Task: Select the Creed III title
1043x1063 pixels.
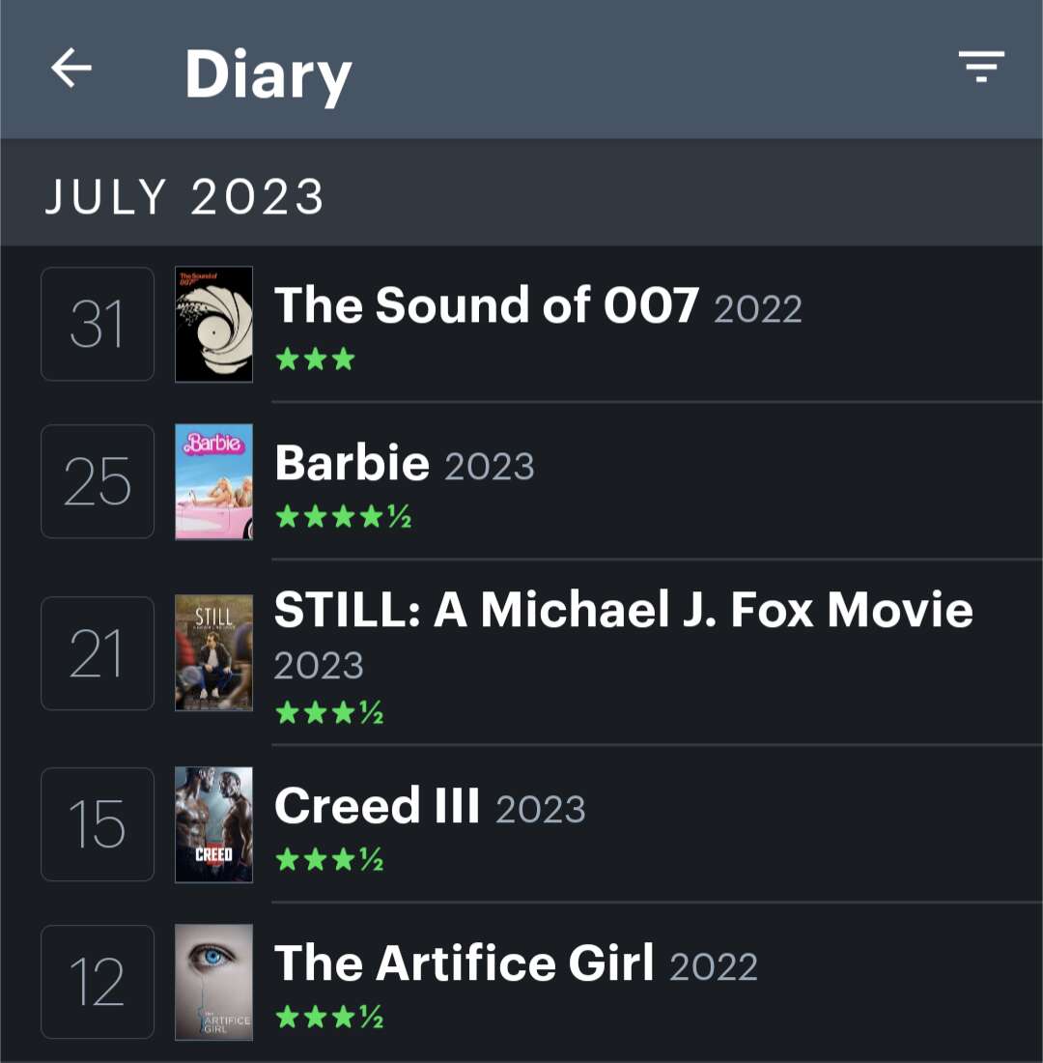Action: [377, 806]
